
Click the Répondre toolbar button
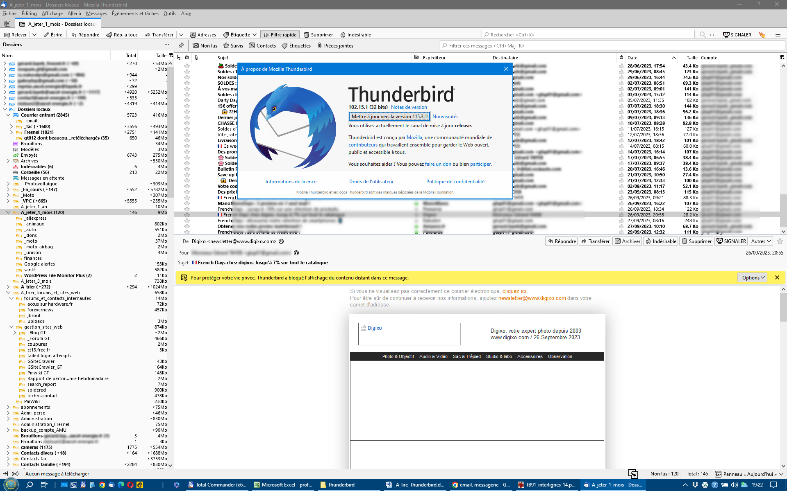pyautogui.click(x=85, y=35)
